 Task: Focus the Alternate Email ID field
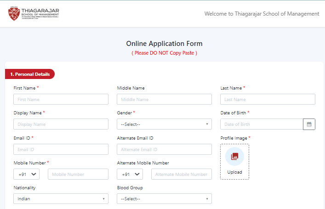pyautogui.click(x=165, y=149)
